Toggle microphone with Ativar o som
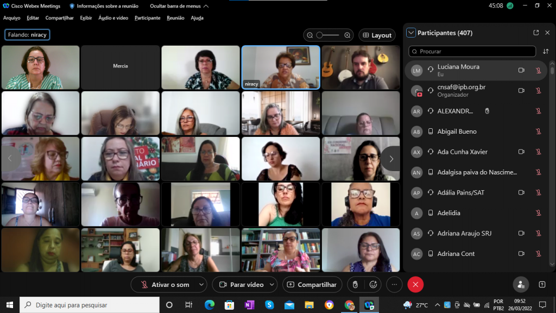556x313 pixels. (165, 284)
